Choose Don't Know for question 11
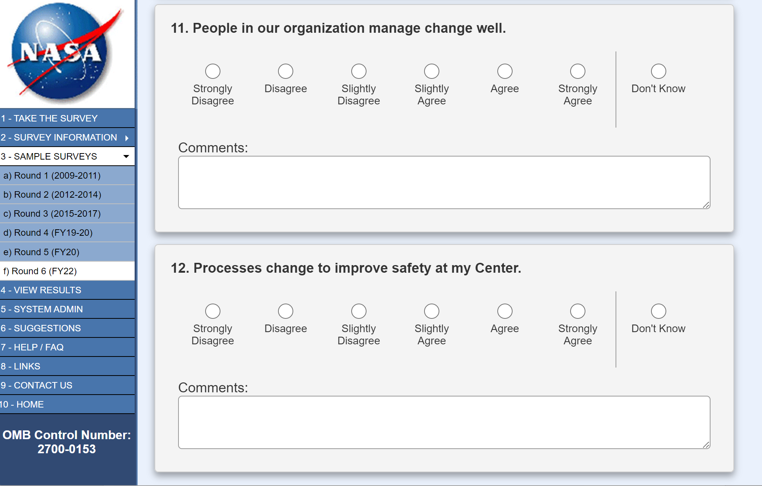Viewport: 762px width, 486px height. pyautogui.click(x=658, y=71)
